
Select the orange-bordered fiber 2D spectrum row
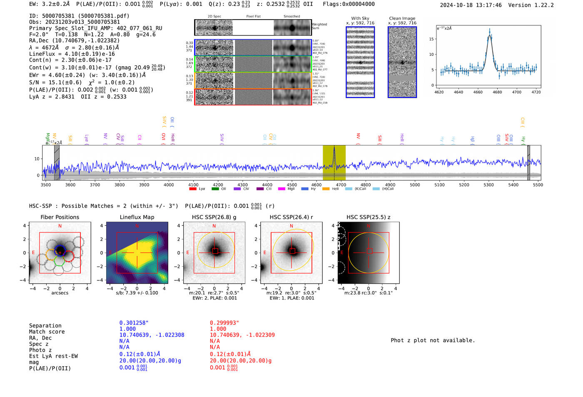[x=253, y=80]
